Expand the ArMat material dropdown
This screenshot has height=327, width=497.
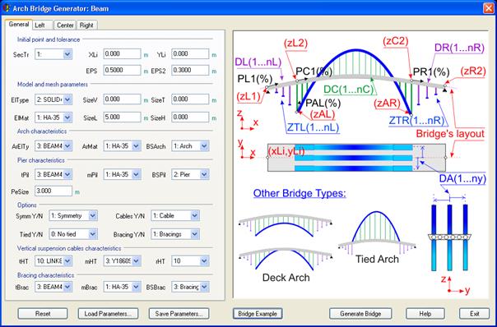pyautogui.click(x=122, y=146)
